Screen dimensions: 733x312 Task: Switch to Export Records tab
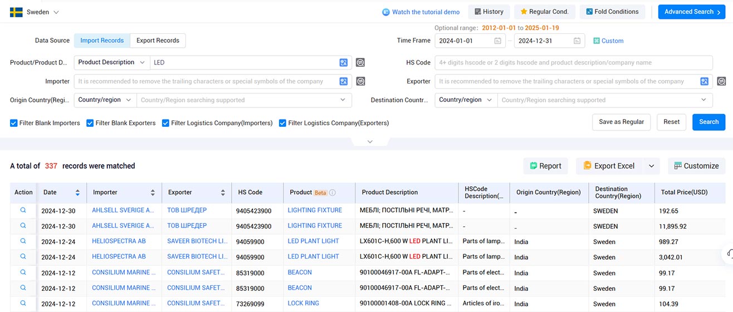pyautogui.click(x=158, y=41)
